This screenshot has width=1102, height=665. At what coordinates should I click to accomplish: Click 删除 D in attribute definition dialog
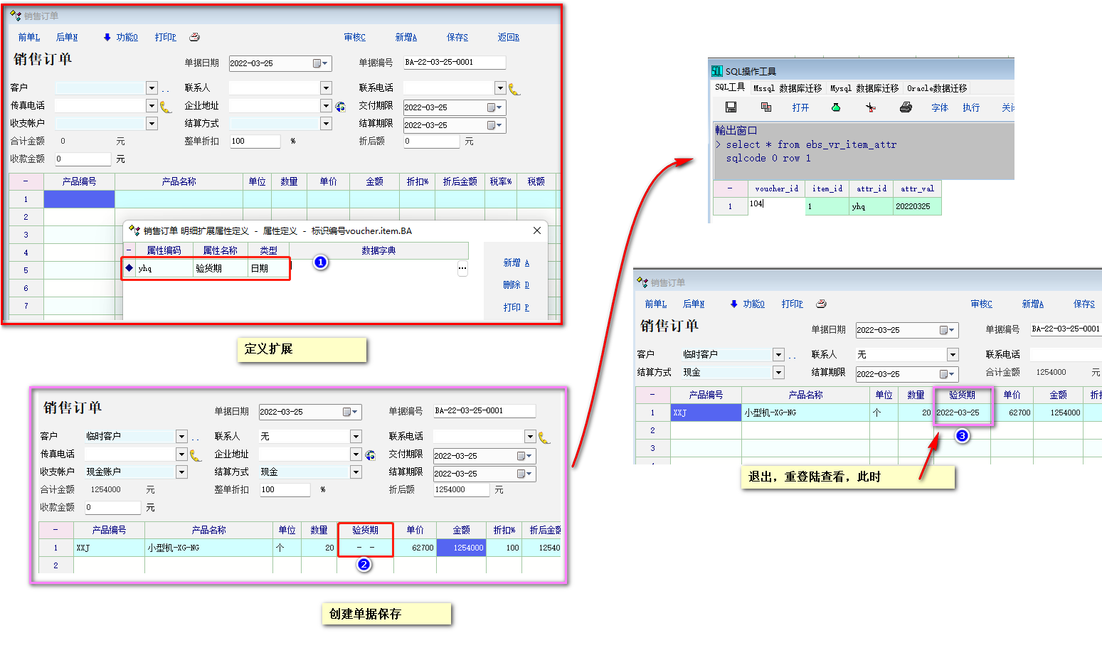click(x=516, y=285)
